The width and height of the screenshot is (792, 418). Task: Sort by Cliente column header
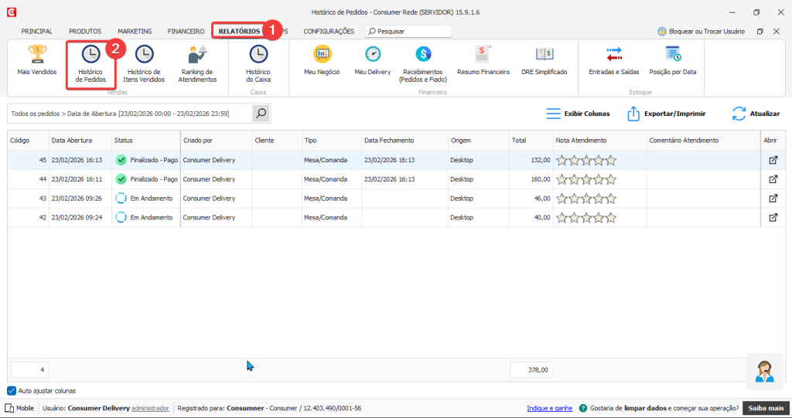(277, 141)
